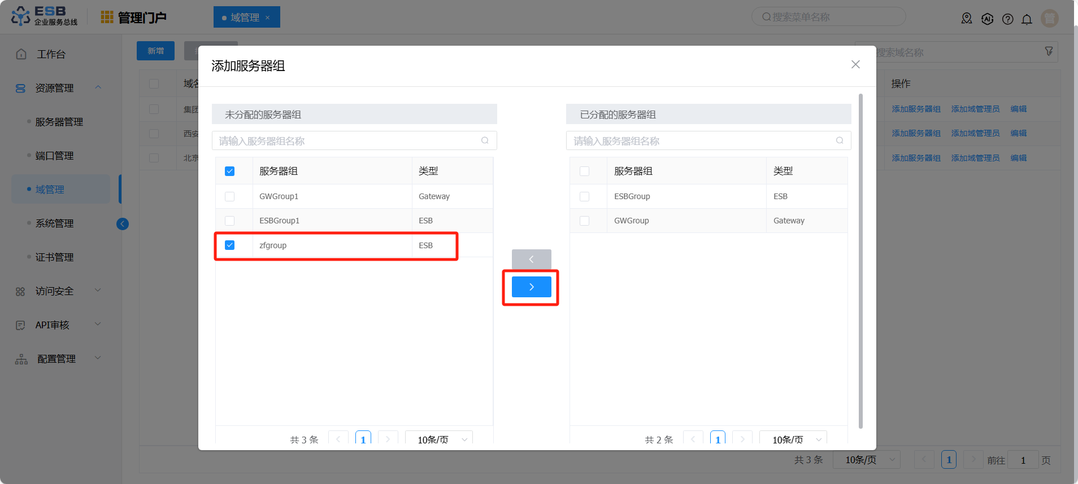This screenshot has height=484, width=1078.
Task: Focus the 搜索菜单名称 search field
Action: pyautogui.click(x=828, y=17)
